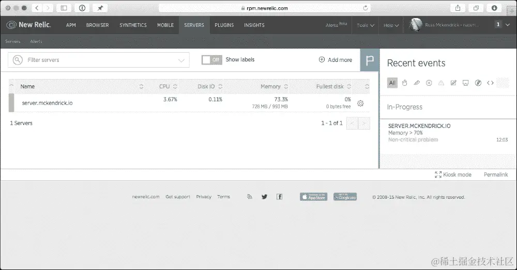Click the 0.11% Disk IO value
This screenshot has height=270, width=517.
click(215, 99)
